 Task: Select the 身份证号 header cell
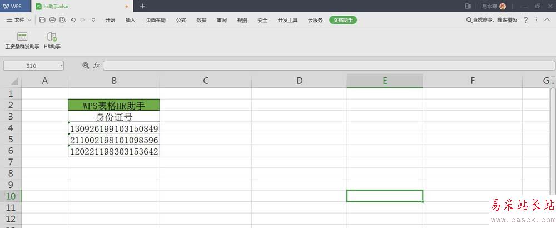(x=114, y=117)
